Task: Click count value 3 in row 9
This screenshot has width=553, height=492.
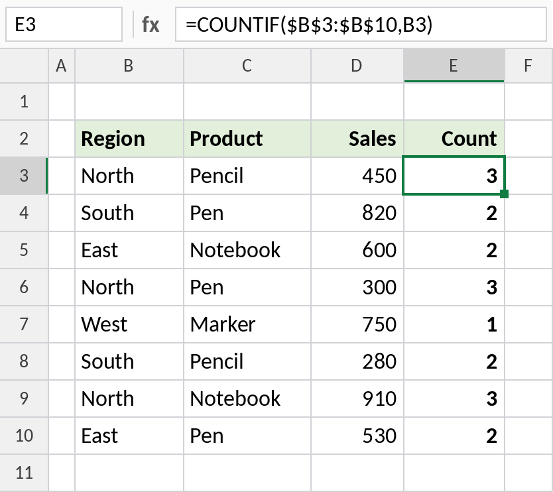Action: pos(454,399)
